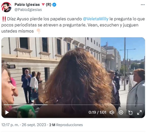Screen dimensions: 148x133
Task: Click the pointing-down hand emoji
Action: [x=38, y=31]
